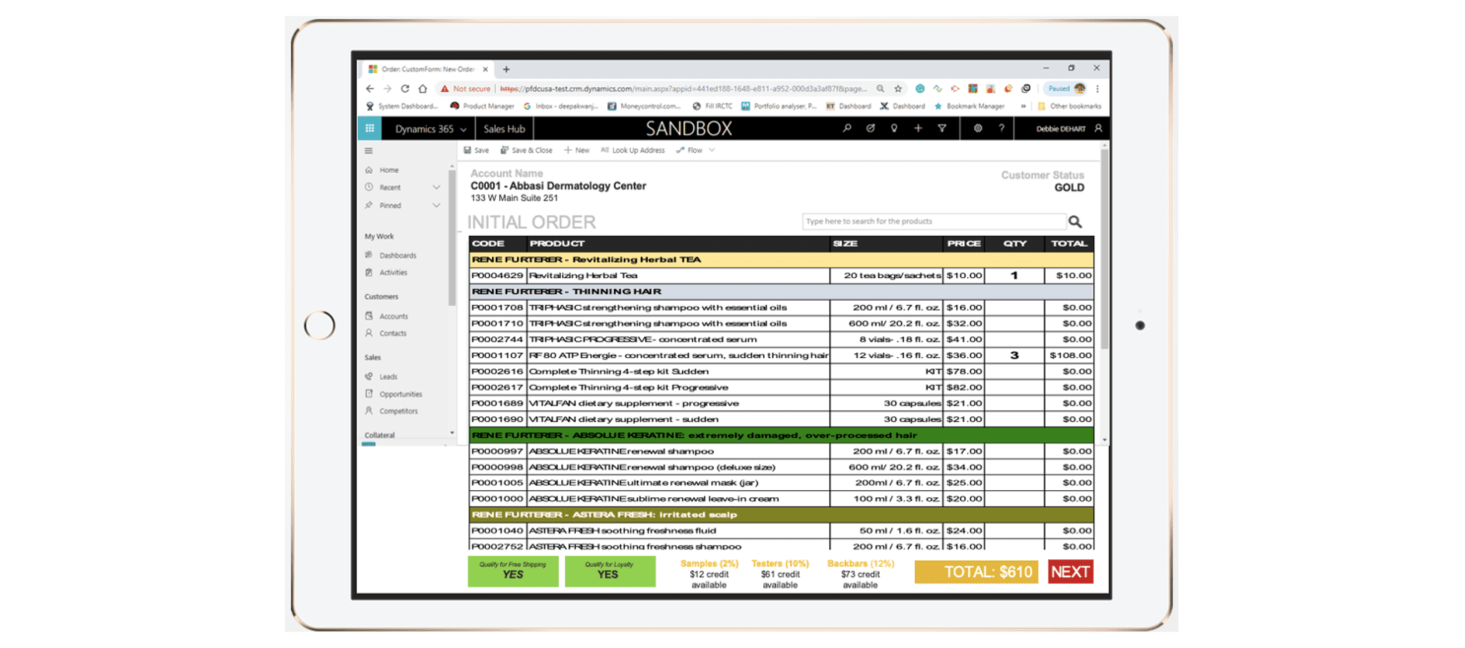Click the help question mark icon
Screen dimensions: 1465x648
(1001, 129)
